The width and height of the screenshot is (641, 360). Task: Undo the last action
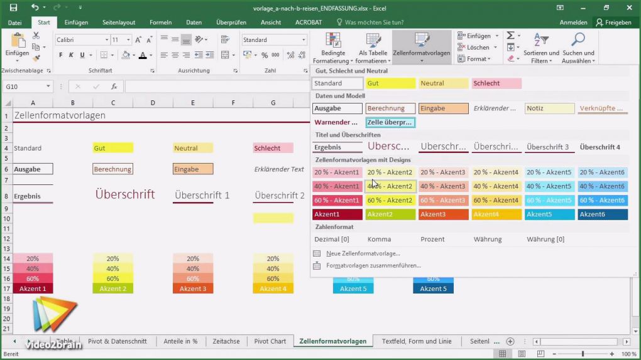35,8
